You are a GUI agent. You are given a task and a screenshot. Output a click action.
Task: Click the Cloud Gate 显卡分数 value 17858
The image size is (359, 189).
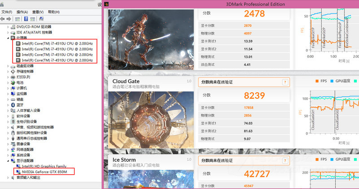click(x=249, y=108)
